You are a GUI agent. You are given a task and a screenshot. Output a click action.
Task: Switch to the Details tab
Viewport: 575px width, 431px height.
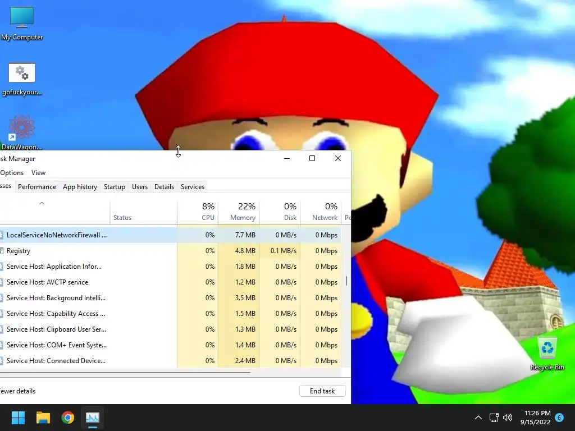[x=165, y=186]
